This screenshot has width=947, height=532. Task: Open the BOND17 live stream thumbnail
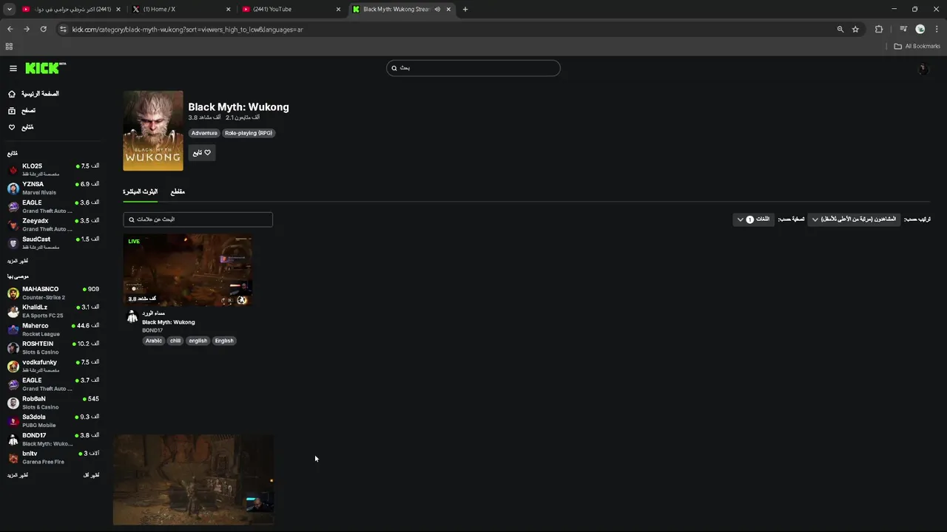(x=187, y=270)
